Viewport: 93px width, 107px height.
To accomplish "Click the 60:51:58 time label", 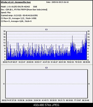I will tap(62, 62).
